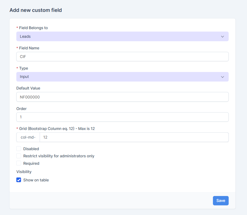Click the chevron arrow in the Leads dropdown

click(x=222, y=37)
